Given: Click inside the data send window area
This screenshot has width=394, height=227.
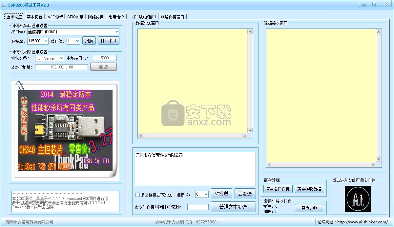Looking at the screenshot, I should click(193, 81).
